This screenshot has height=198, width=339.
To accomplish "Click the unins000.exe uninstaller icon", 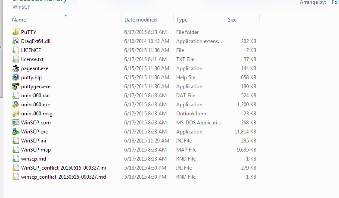I will 16,105.
